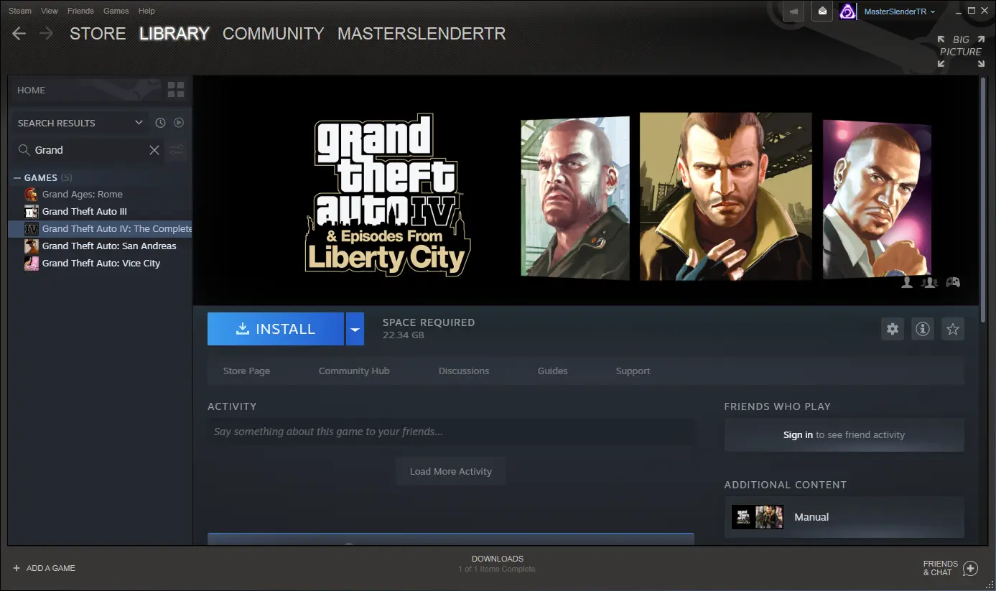The height and width of the screenshot is (591, 996).
Task: Click the single-player icon on the banner
Action: pos(907,282)
